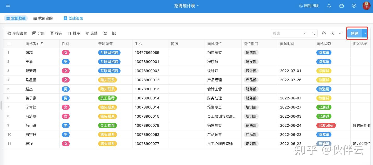Click the 已发offer status tag
Viewport: 373px width, 165px height.
click(x=326, y=125)
